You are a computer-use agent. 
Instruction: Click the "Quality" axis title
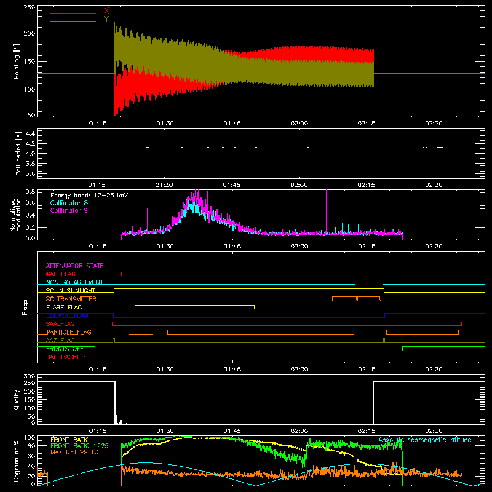click(x=17, y=399)
